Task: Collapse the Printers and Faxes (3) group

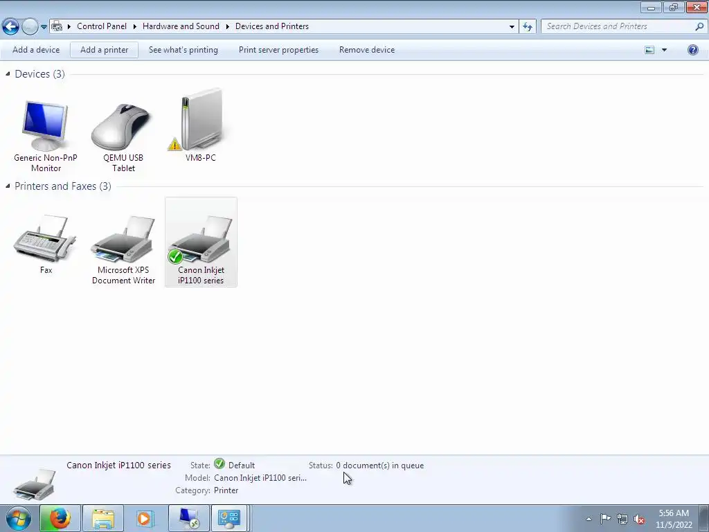Action: pyautogui.click(x=8, y=186)
